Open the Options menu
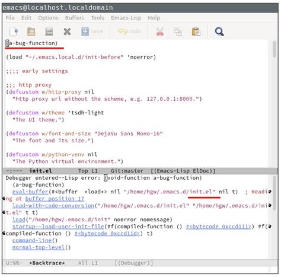The height and width of the screenshot is (277, 281). [48, 18]
